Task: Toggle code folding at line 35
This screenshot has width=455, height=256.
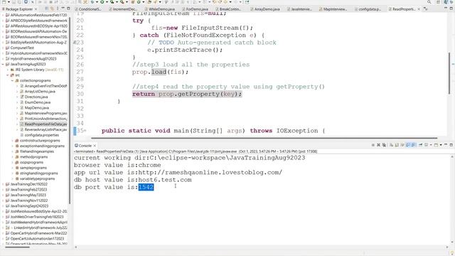Action: [x=85, y=131]
